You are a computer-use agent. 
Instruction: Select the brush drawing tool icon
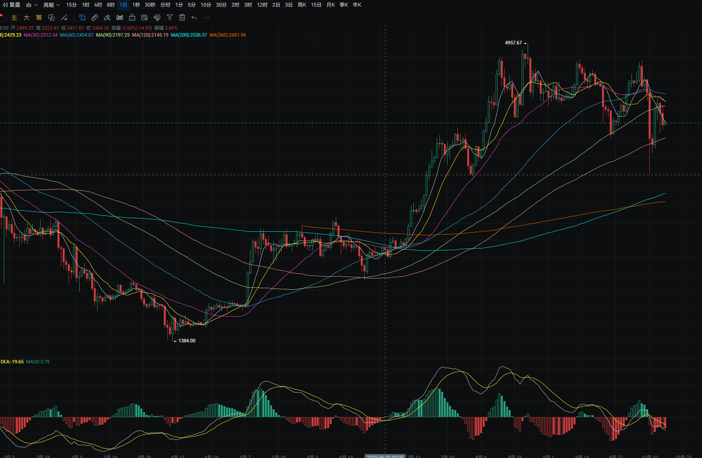click(x=107, y=18)
